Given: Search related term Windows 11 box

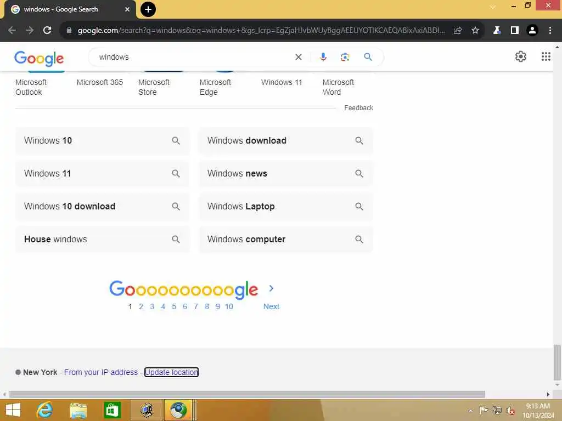Looking at the screenshot, I should [103, 174].
